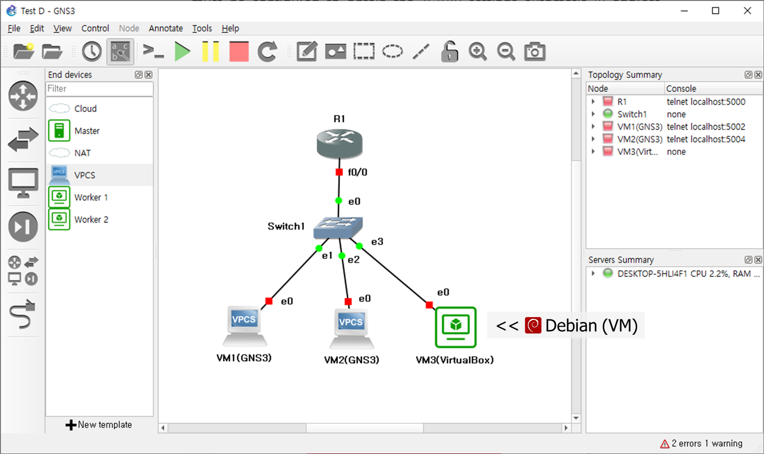The height and width of the screenshot is (454, 764).
Task: Open the snapshot manager clock icon
Action: pyautogui.click(x=92, y=51)
